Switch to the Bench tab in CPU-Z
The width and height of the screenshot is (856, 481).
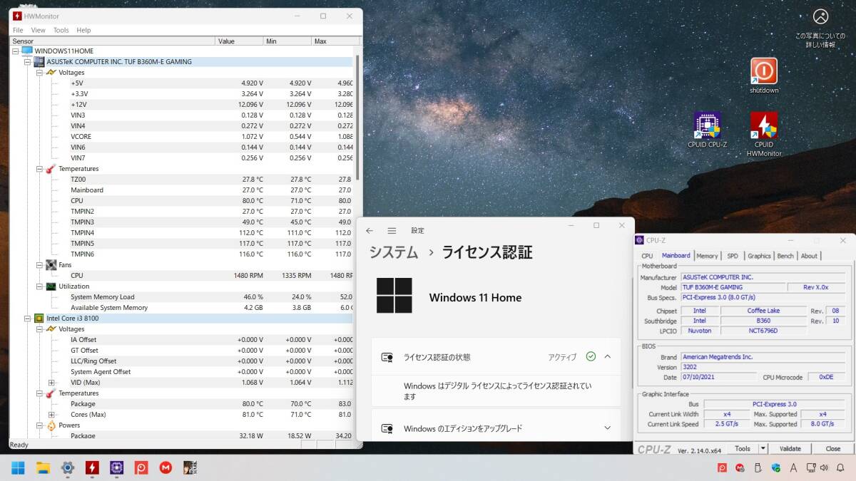(x=785, y=256)
